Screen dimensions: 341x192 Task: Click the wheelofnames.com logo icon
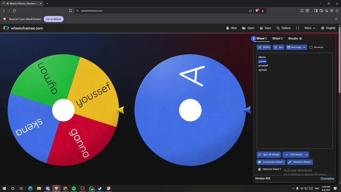pos(6,28)
